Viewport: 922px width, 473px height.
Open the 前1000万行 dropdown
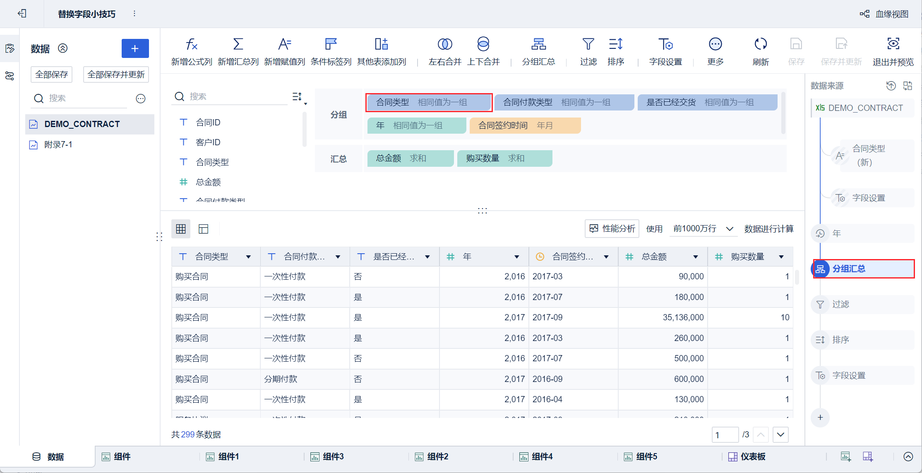pyautogui.click(x=703, y=229)
